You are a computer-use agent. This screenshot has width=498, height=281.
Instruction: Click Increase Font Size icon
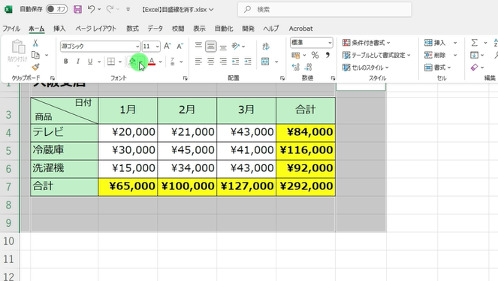pos(168,46)
